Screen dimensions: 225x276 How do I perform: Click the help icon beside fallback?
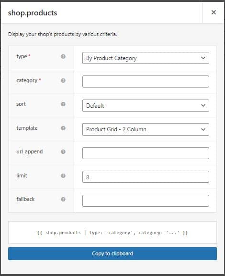[x=63, y=199]
